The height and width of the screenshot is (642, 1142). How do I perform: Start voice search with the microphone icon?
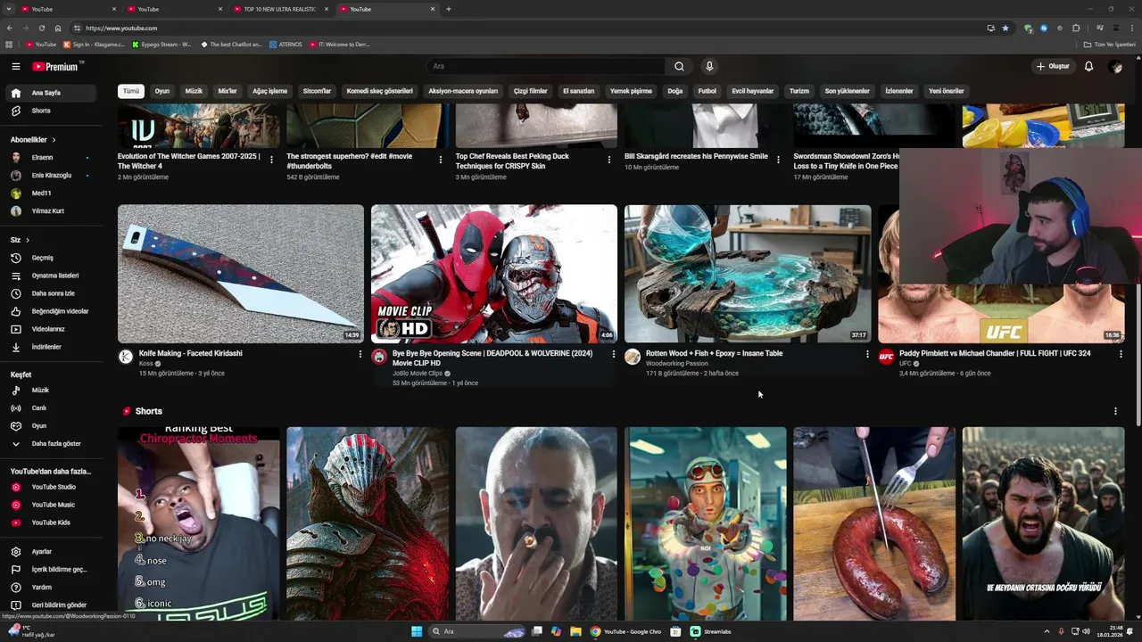point(709,66)
